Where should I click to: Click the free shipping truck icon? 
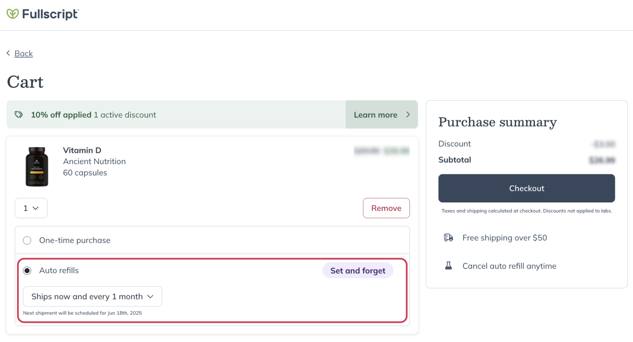click(448, 237)
